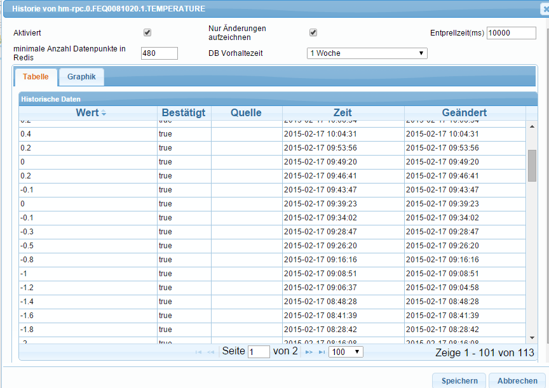Select the Wert cell showing -1.6

click(88, 316)
